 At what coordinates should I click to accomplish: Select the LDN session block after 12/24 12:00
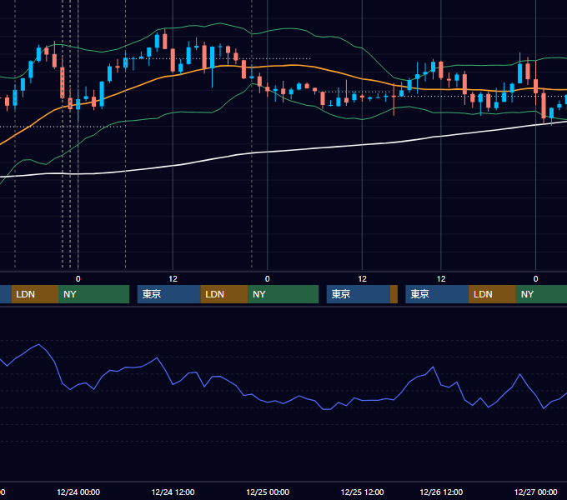click(224, 294)
